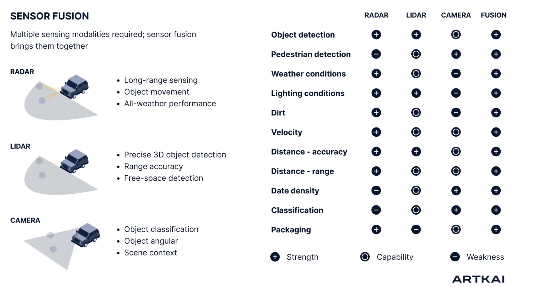Click the camera car illustration
The image size is (534, 287).
(86, 235)
